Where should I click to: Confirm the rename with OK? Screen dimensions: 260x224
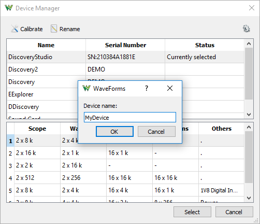pyautogui.click(x=114, y=132)
